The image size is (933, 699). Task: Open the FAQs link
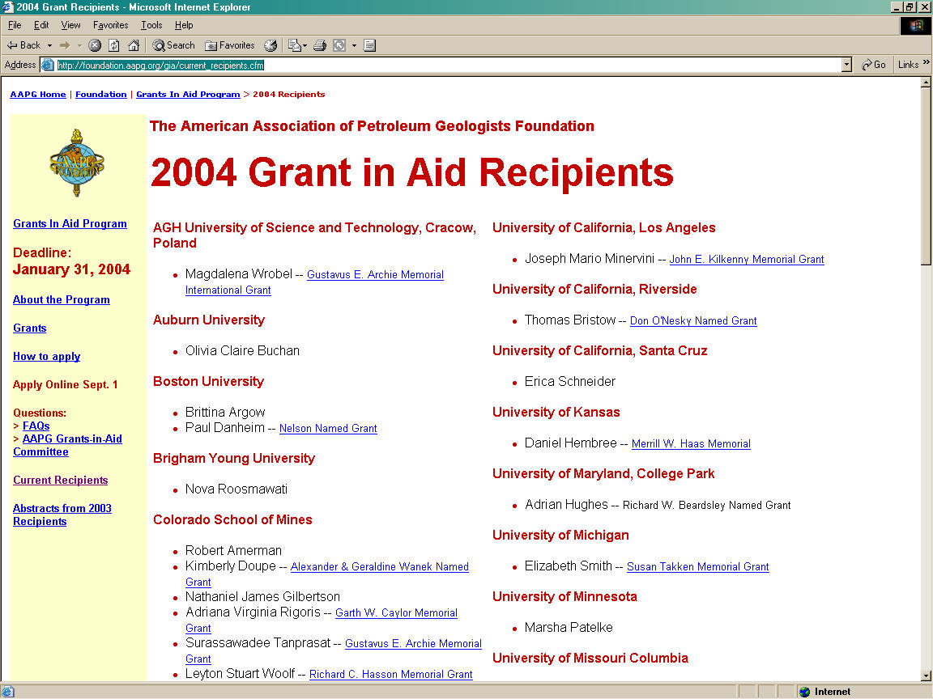36,426
